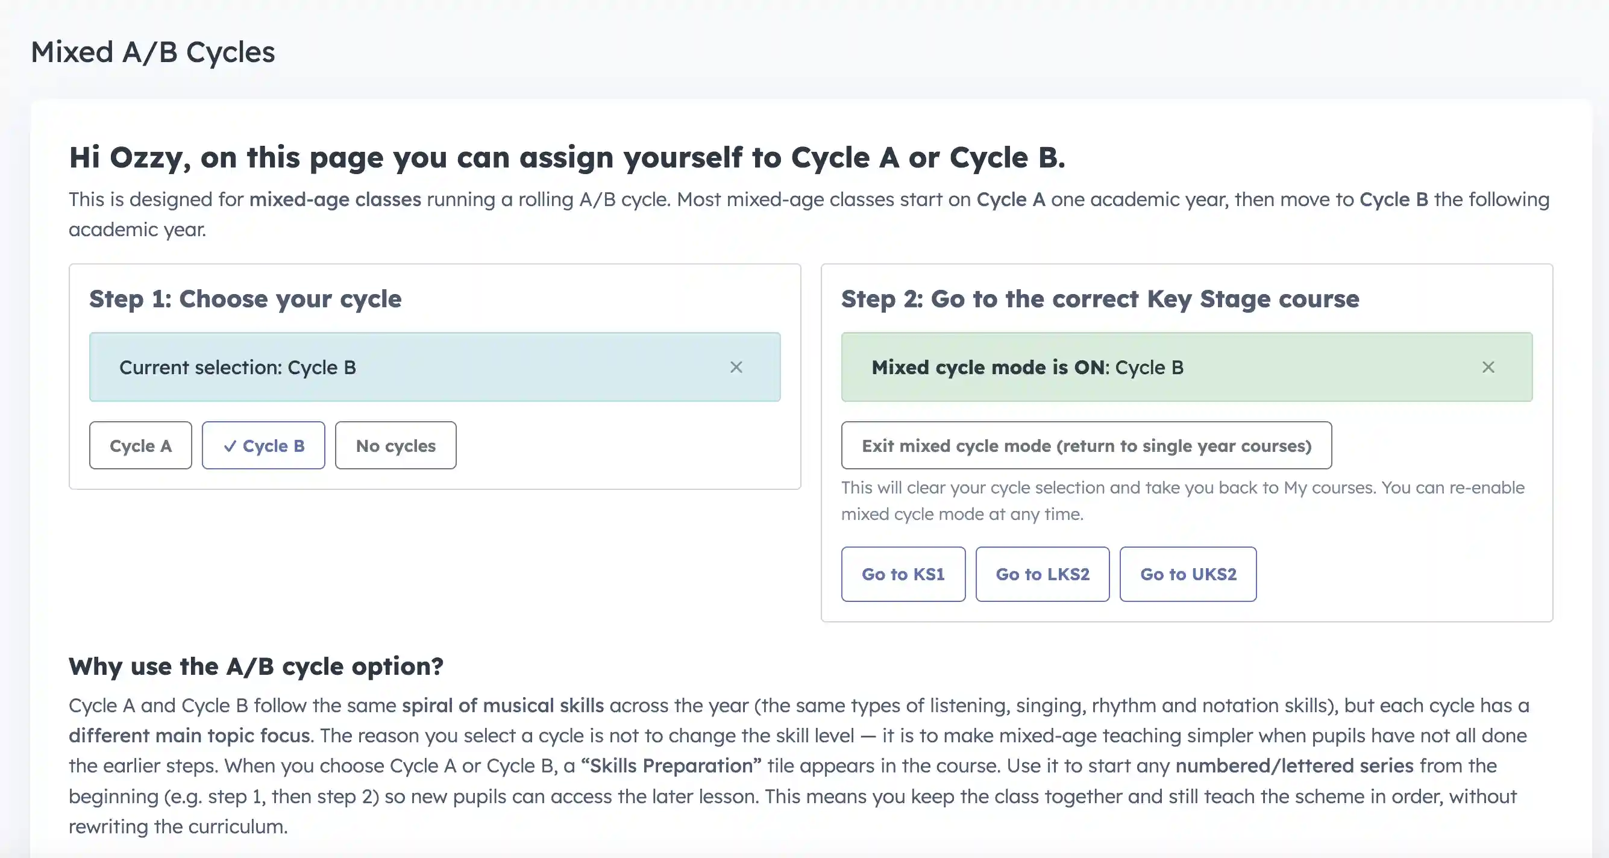Choose the No cycles option

395,445
